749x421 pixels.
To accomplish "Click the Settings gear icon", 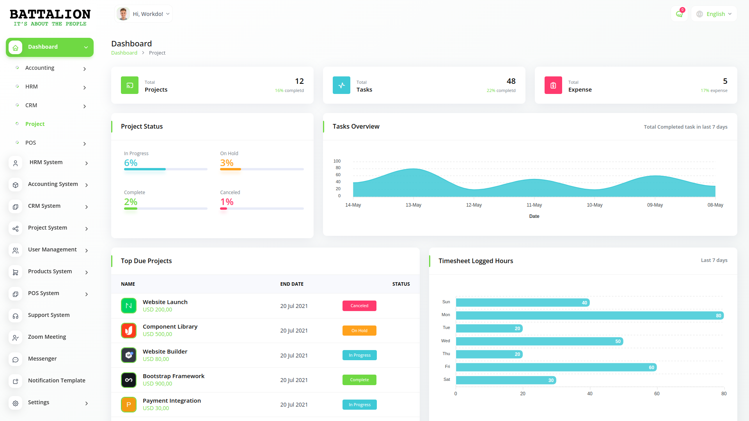I will pos(15,403).
